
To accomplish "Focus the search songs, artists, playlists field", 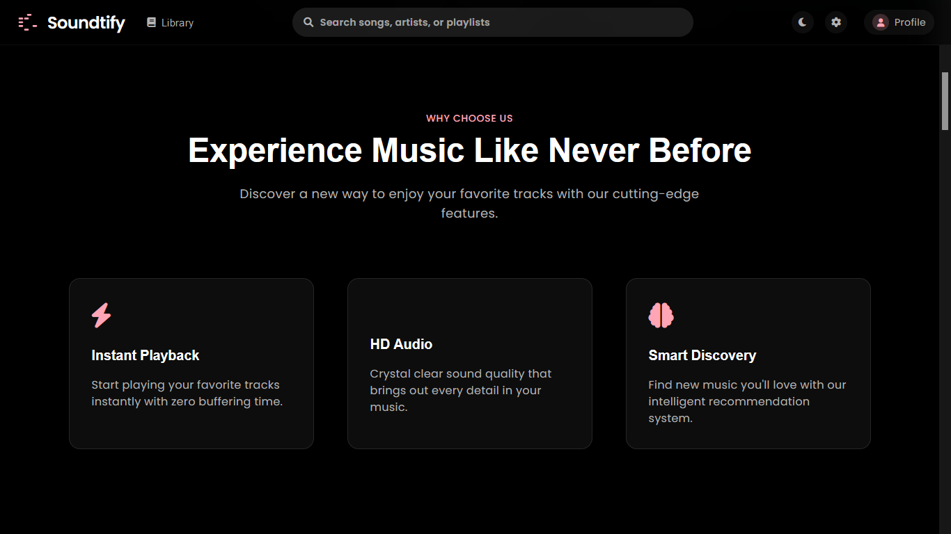I will point(501,22).
